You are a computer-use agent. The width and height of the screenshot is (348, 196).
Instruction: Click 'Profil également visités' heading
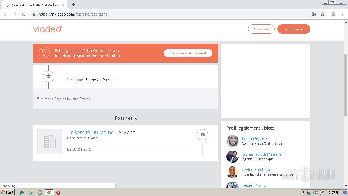coord(250,128)
